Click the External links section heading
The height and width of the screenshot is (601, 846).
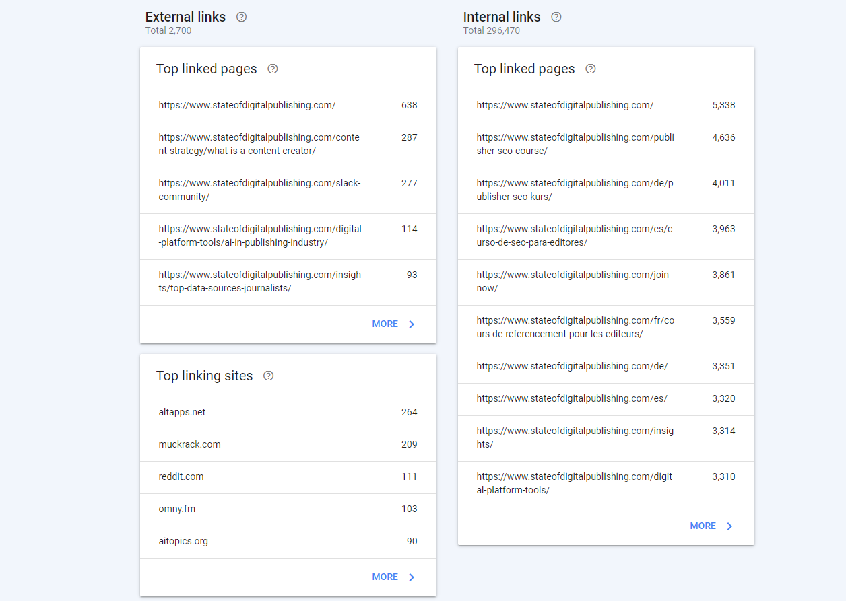(186, 17)
